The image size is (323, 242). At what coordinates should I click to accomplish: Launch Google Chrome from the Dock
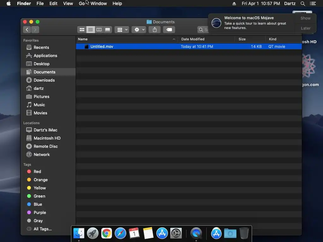point(107,233)
